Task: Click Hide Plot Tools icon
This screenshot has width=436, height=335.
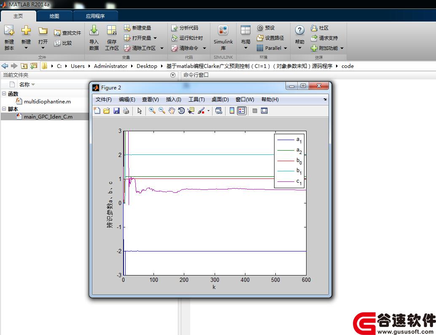Action: point(255,111)
